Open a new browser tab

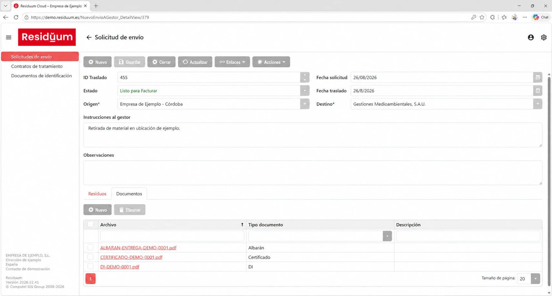click(96, 6)
